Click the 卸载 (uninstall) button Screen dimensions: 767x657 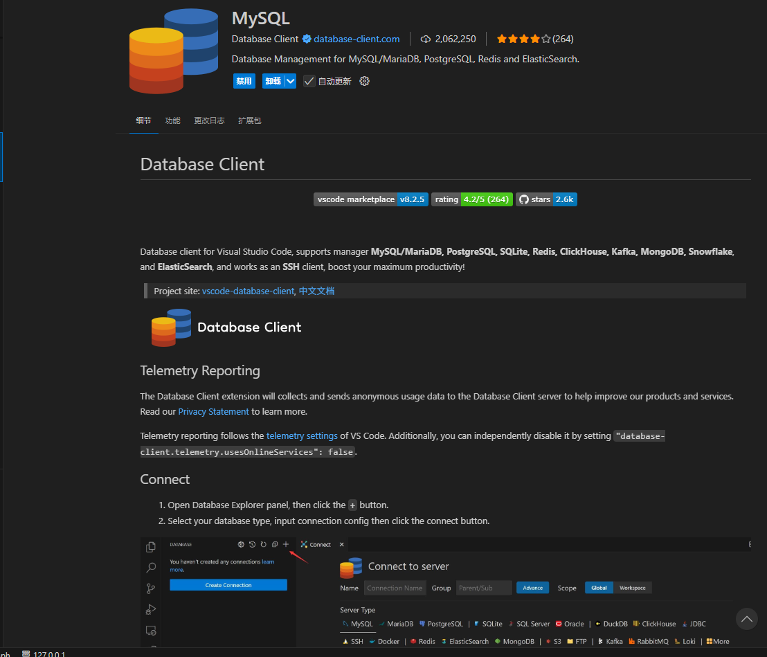pos(273,81)
